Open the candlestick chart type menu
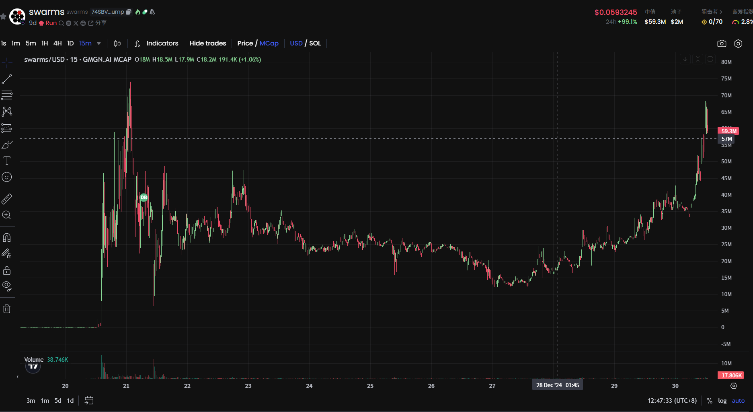The height and width of the screenshot is (412, 753). pos(117,43)
